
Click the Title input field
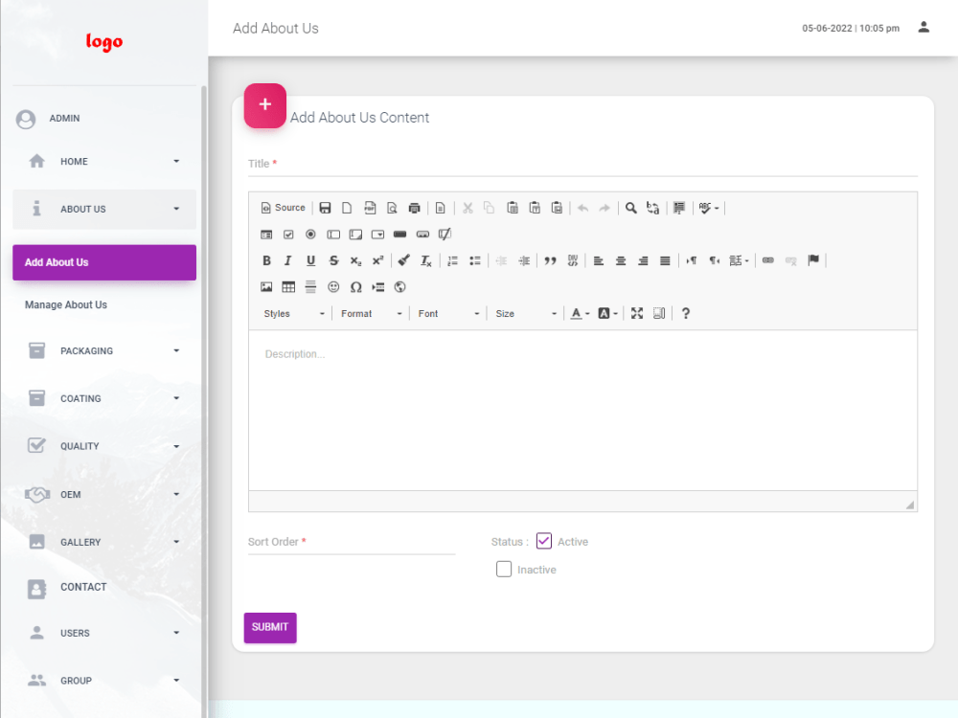pos(582,165)
